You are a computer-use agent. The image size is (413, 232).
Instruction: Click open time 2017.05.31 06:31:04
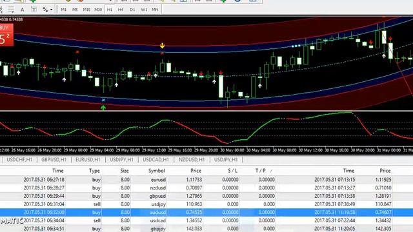44,204
